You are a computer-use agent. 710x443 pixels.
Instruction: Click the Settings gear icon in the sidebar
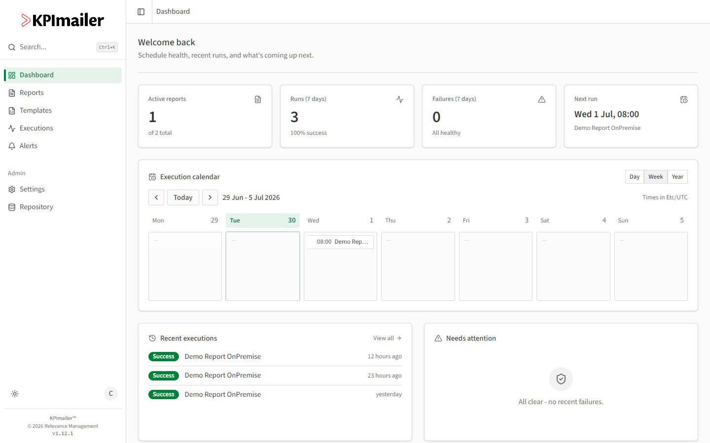pyautogui.click(x=12, y=190)
